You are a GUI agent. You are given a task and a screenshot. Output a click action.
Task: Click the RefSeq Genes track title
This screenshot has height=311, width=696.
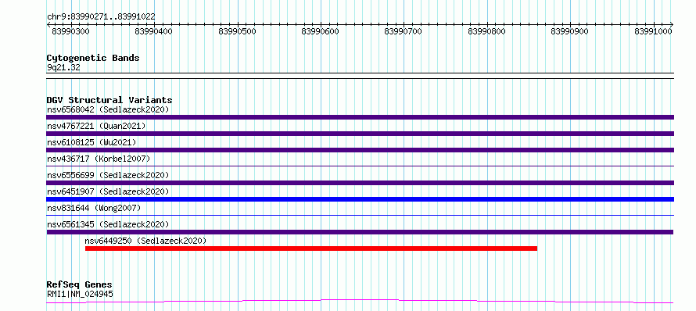coord(80,285)
